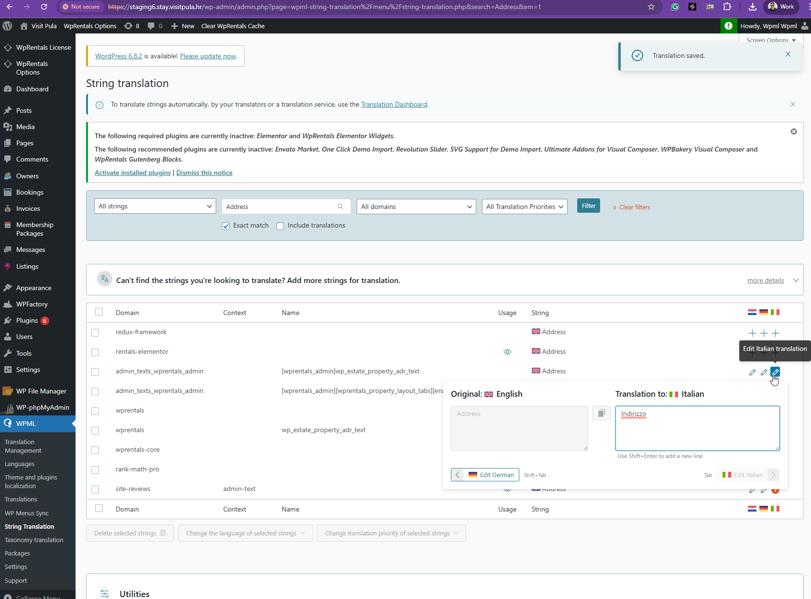Open the Dashboard menu item
The image size is (811, 599).
[x=32, y=89]
